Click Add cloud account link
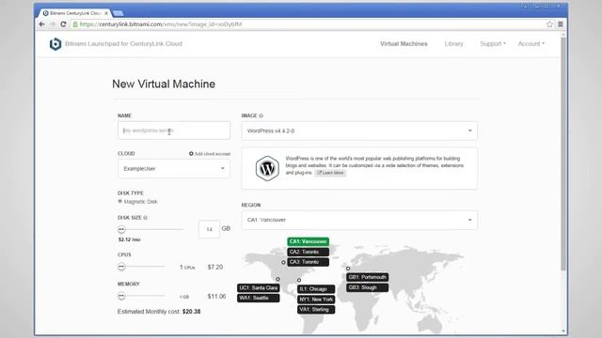 (x=210, y=154)
